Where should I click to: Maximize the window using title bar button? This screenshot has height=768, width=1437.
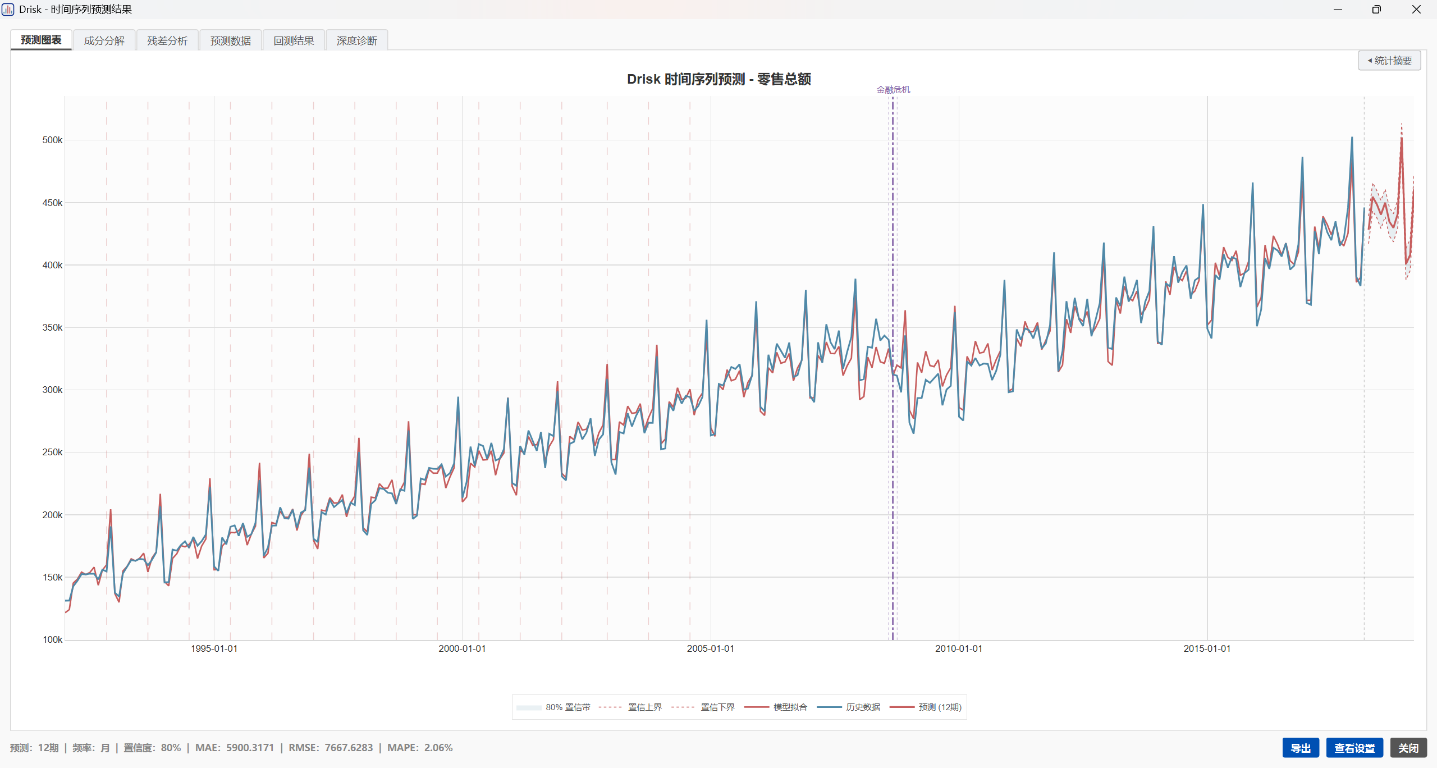(x=1376, y=10)
